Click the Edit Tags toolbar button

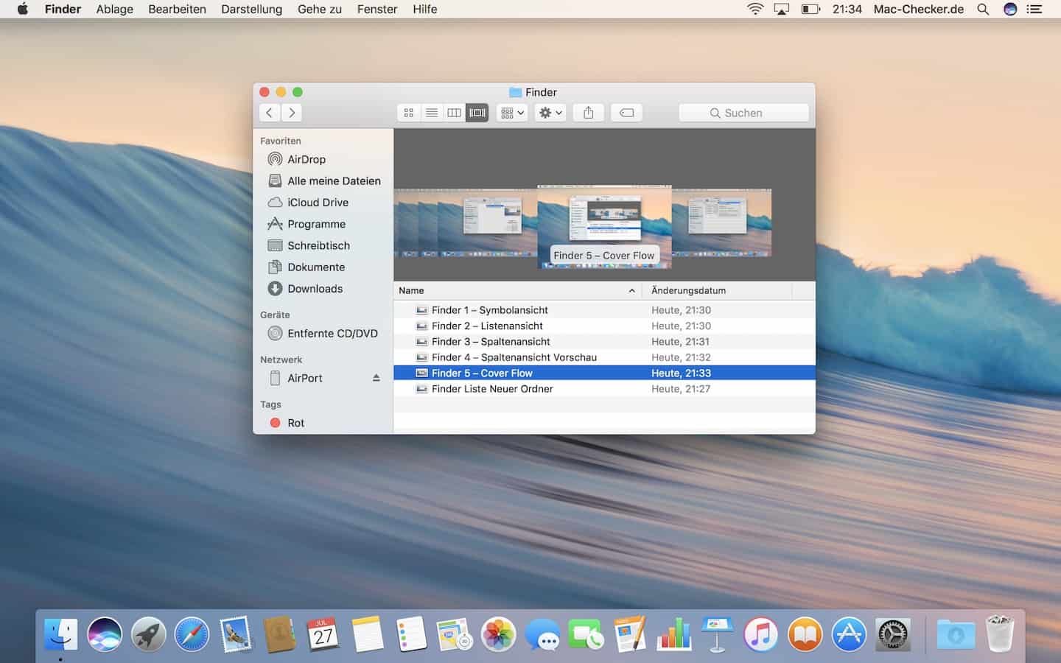(x=626, y=113)
